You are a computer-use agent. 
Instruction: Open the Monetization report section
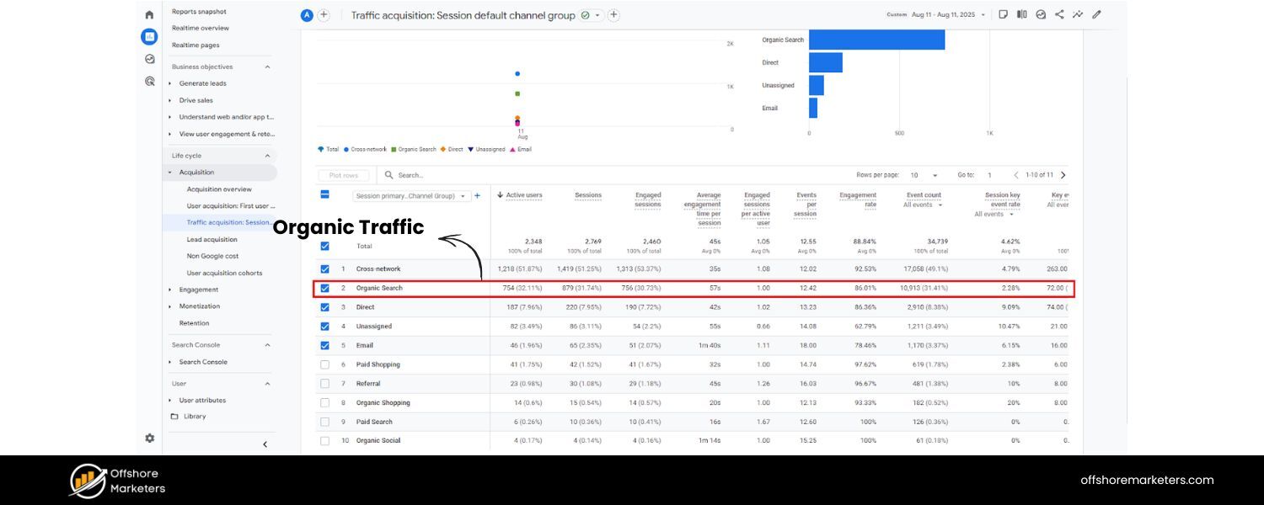[x=199, y=306]
